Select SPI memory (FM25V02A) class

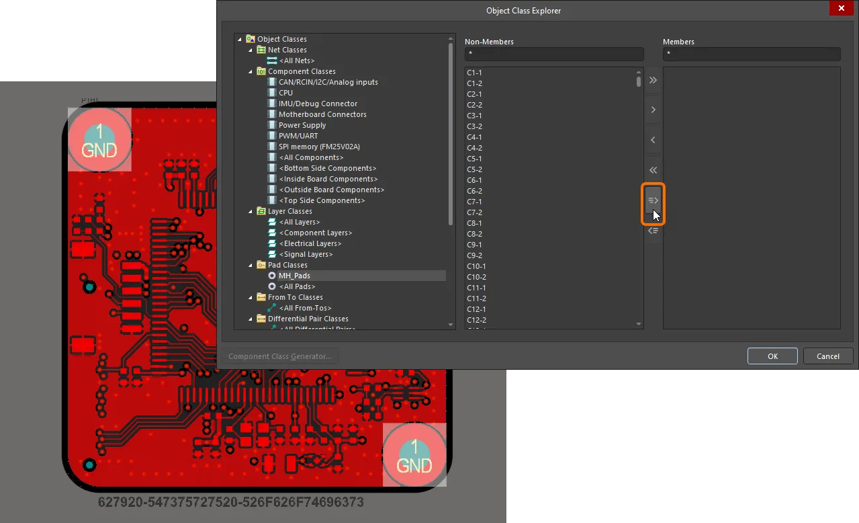320,147
